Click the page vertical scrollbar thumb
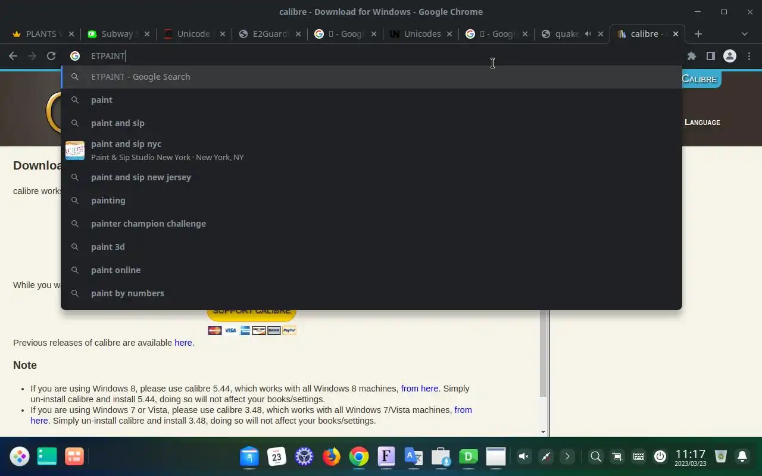This screenshot has height=476, width=762. [x=543, y=353]
